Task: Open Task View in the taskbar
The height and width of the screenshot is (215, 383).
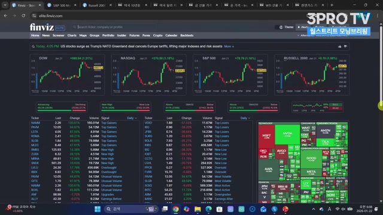Action: tap(165, 209)
